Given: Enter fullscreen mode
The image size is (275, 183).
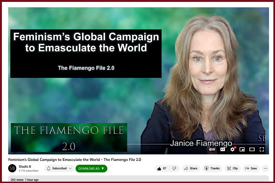Looking at the screenshot, I should tap(262, 150).
